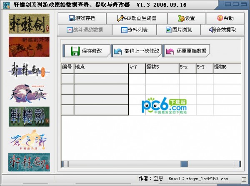Click the question mark icon beside 帮助

(220, 18)
